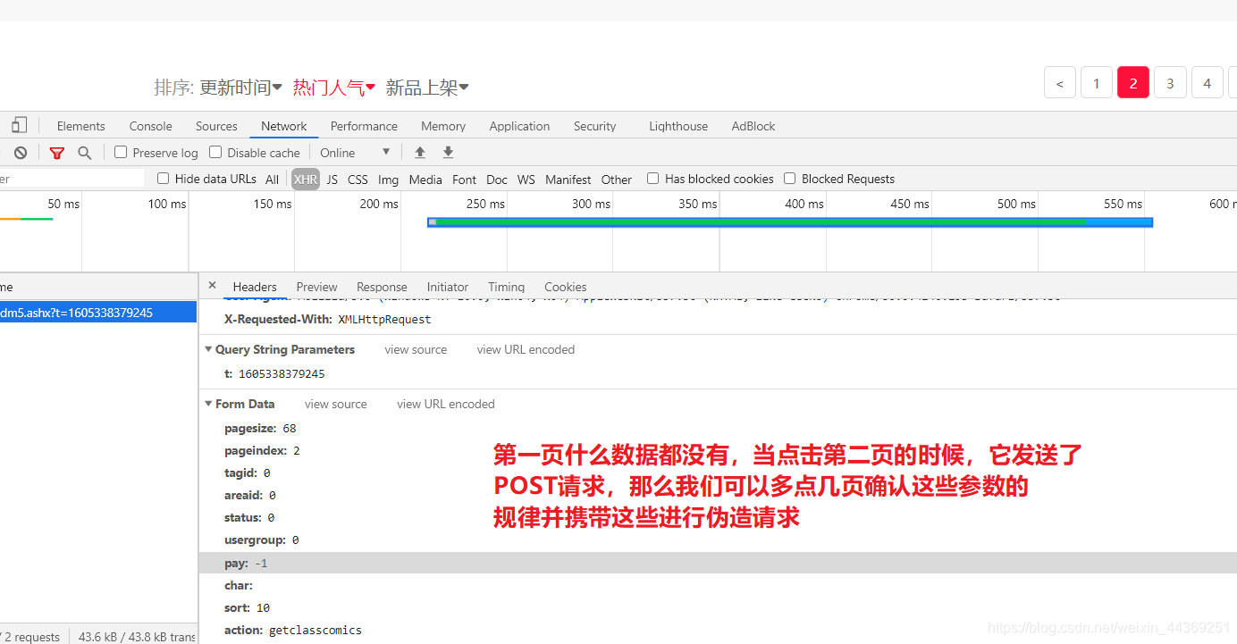Select the Preview detail tab
Viewport: 1237px width, 644px height.
tap(316, 287)
